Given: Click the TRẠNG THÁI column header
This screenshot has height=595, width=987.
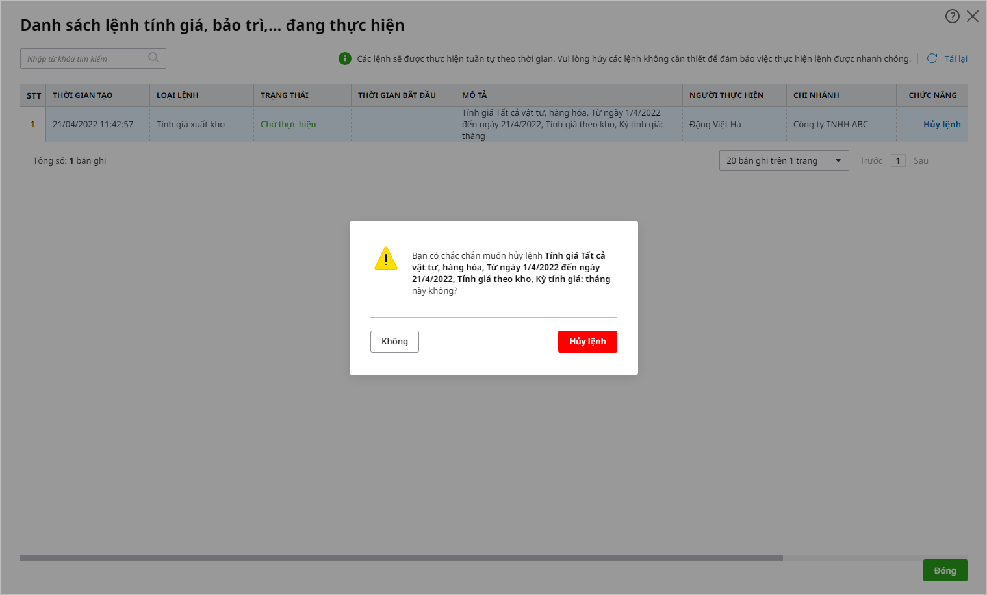Looking at the screenshot, I should click(285, 95).
